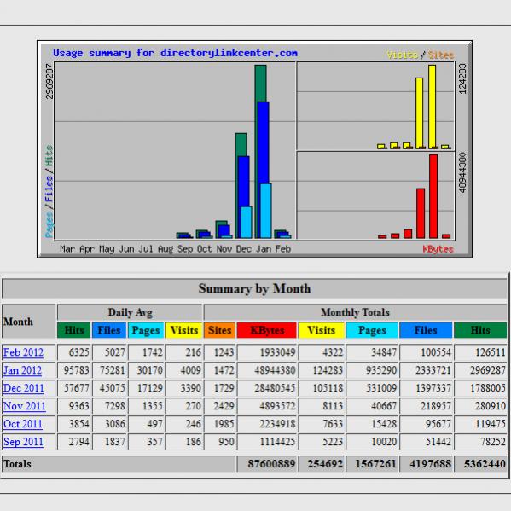
Task: Click the green Monthly Totals Hits header
Action: 480,330
